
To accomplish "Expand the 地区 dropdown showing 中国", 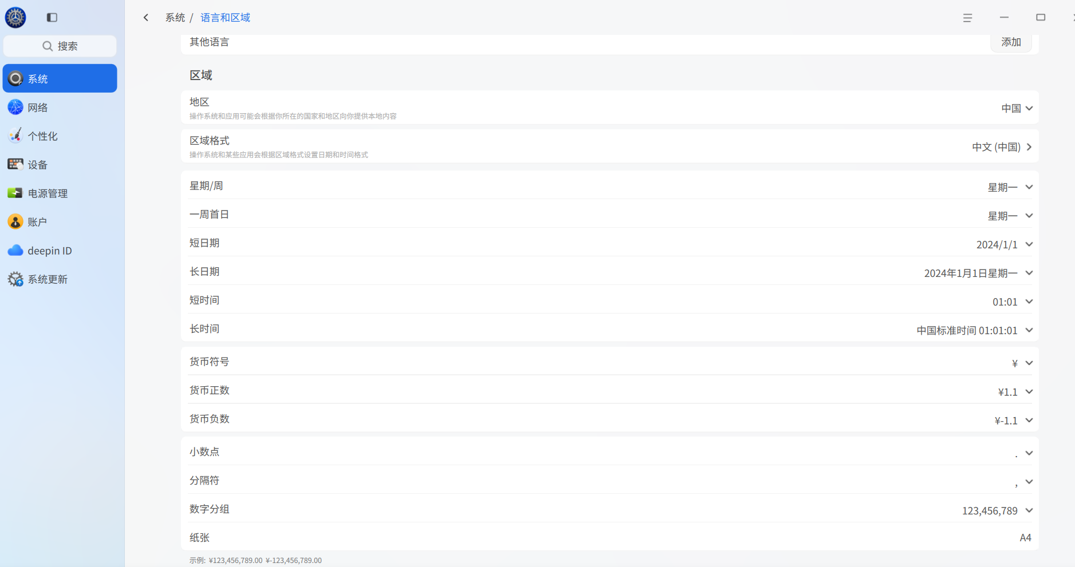I will (x=1017, y=108).
